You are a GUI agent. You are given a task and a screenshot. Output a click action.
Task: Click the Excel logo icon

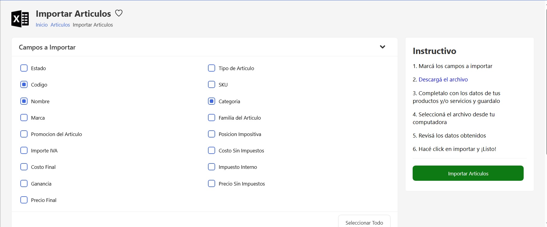(20, 19)
